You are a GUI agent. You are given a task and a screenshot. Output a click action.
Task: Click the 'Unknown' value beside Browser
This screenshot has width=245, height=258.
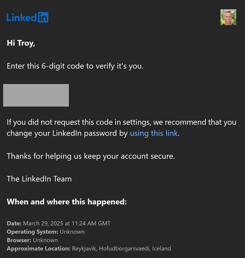point(45,240)
